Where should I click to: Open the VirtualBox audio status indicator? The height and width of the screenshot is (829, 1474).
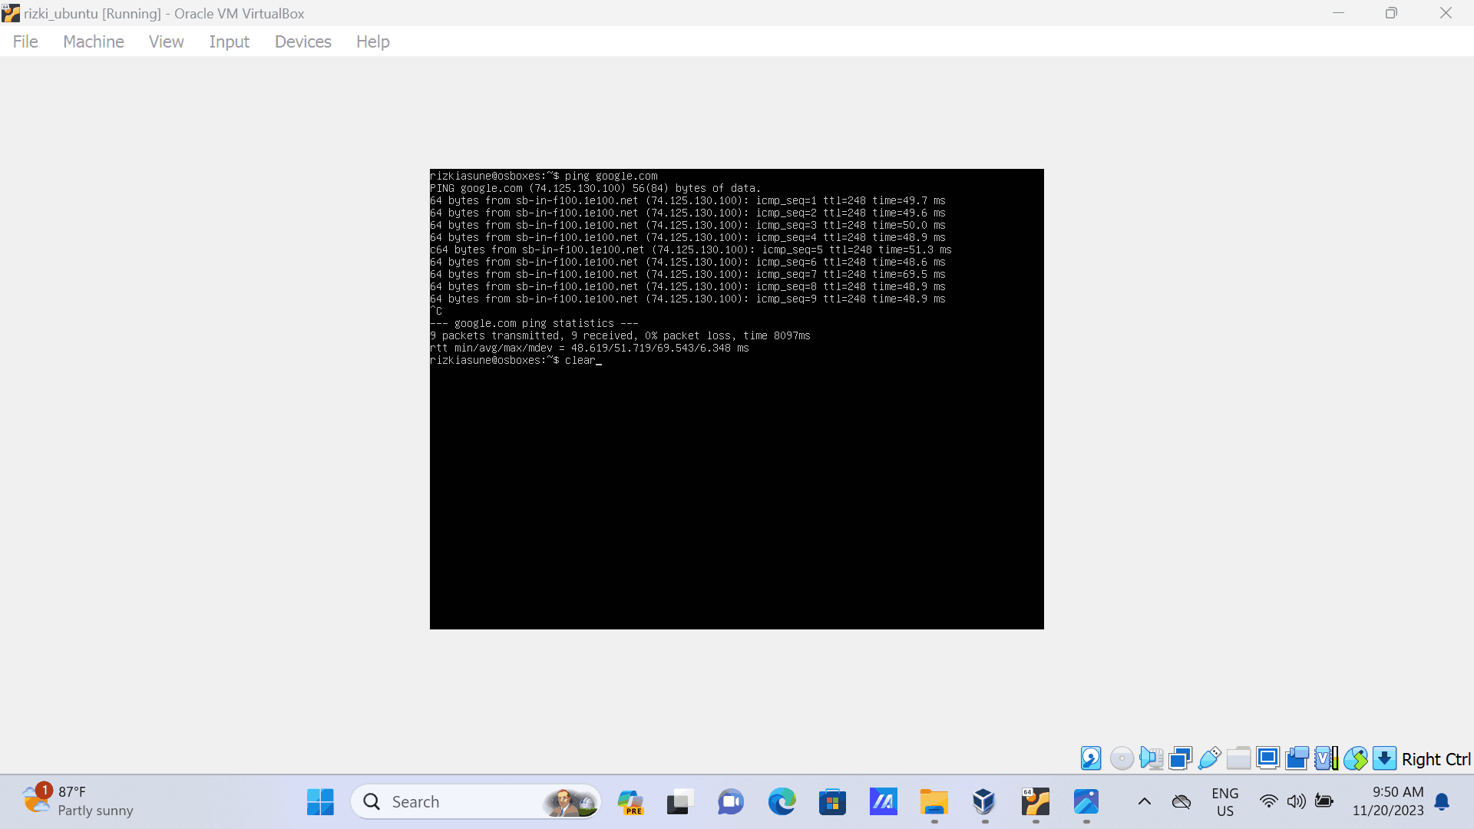(1151, 758)
